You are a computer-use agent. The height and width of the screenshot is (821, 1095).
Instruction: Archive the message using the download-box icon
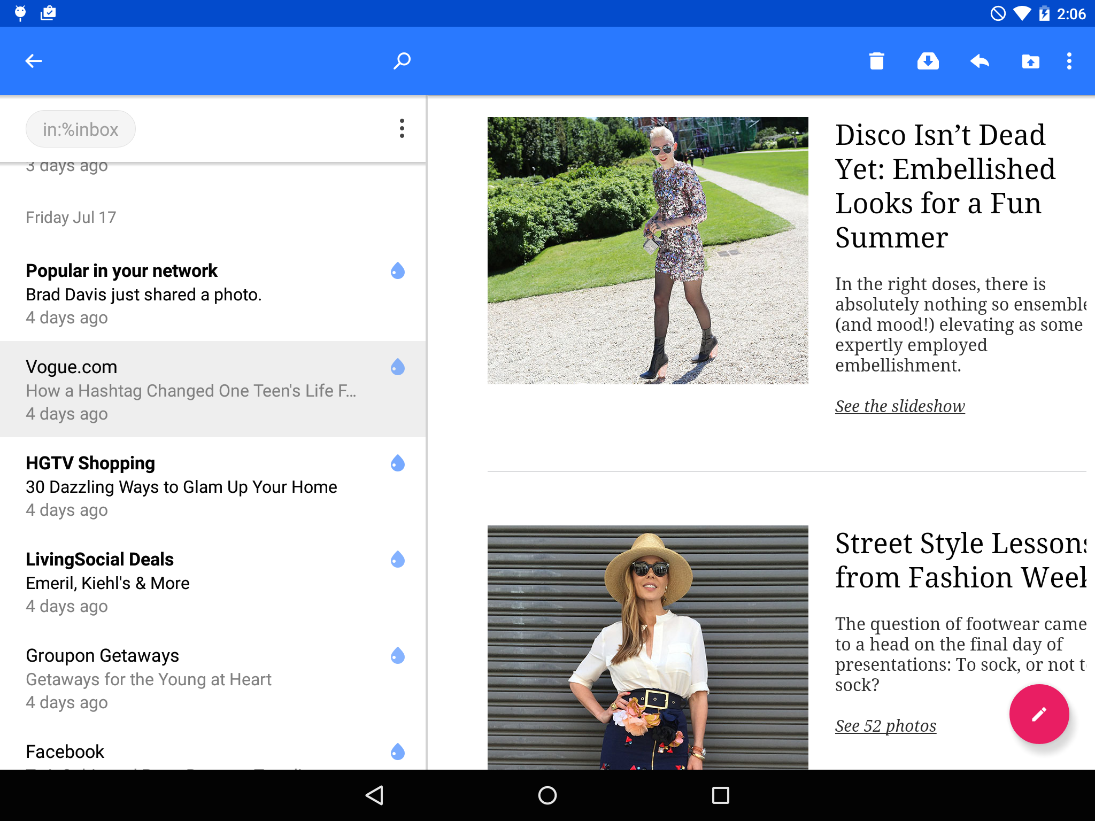click(x=928, y=61)
